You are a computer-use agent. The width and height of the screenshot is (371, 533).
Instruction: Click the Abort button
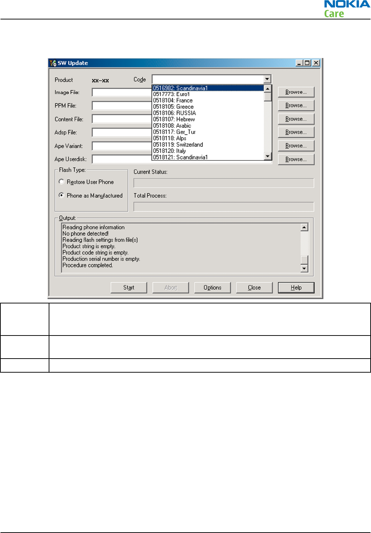(171, 288)
